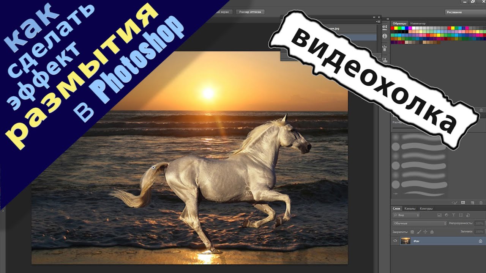Open the "Рисование" workspace dropdown
Viewport: 486px width, 273px height.
point(465,12)
